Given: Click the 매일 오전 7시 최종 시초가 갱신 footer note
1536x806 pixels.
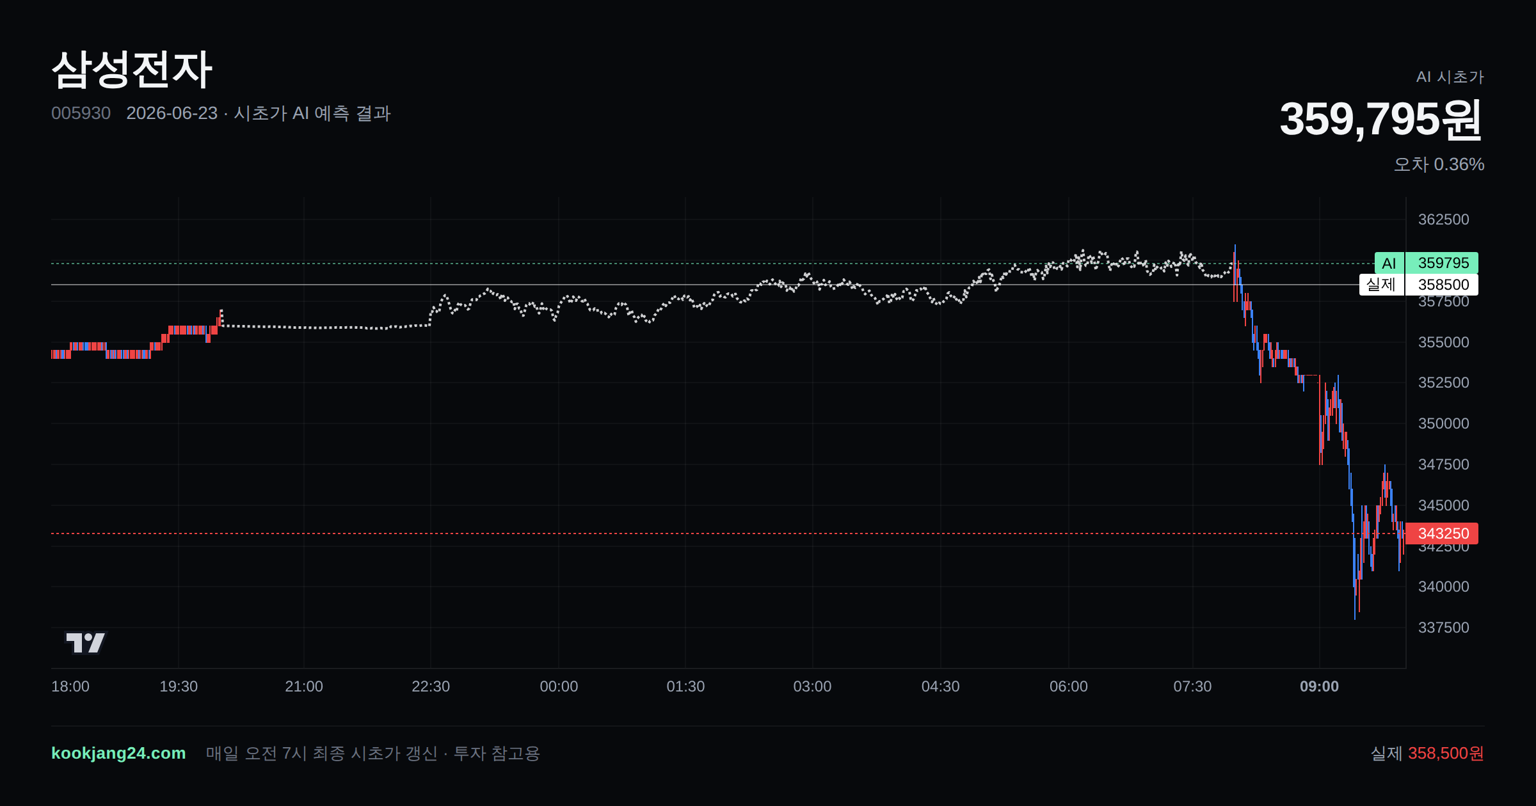Looking at the screenshot, I should [x=373, y=753].
